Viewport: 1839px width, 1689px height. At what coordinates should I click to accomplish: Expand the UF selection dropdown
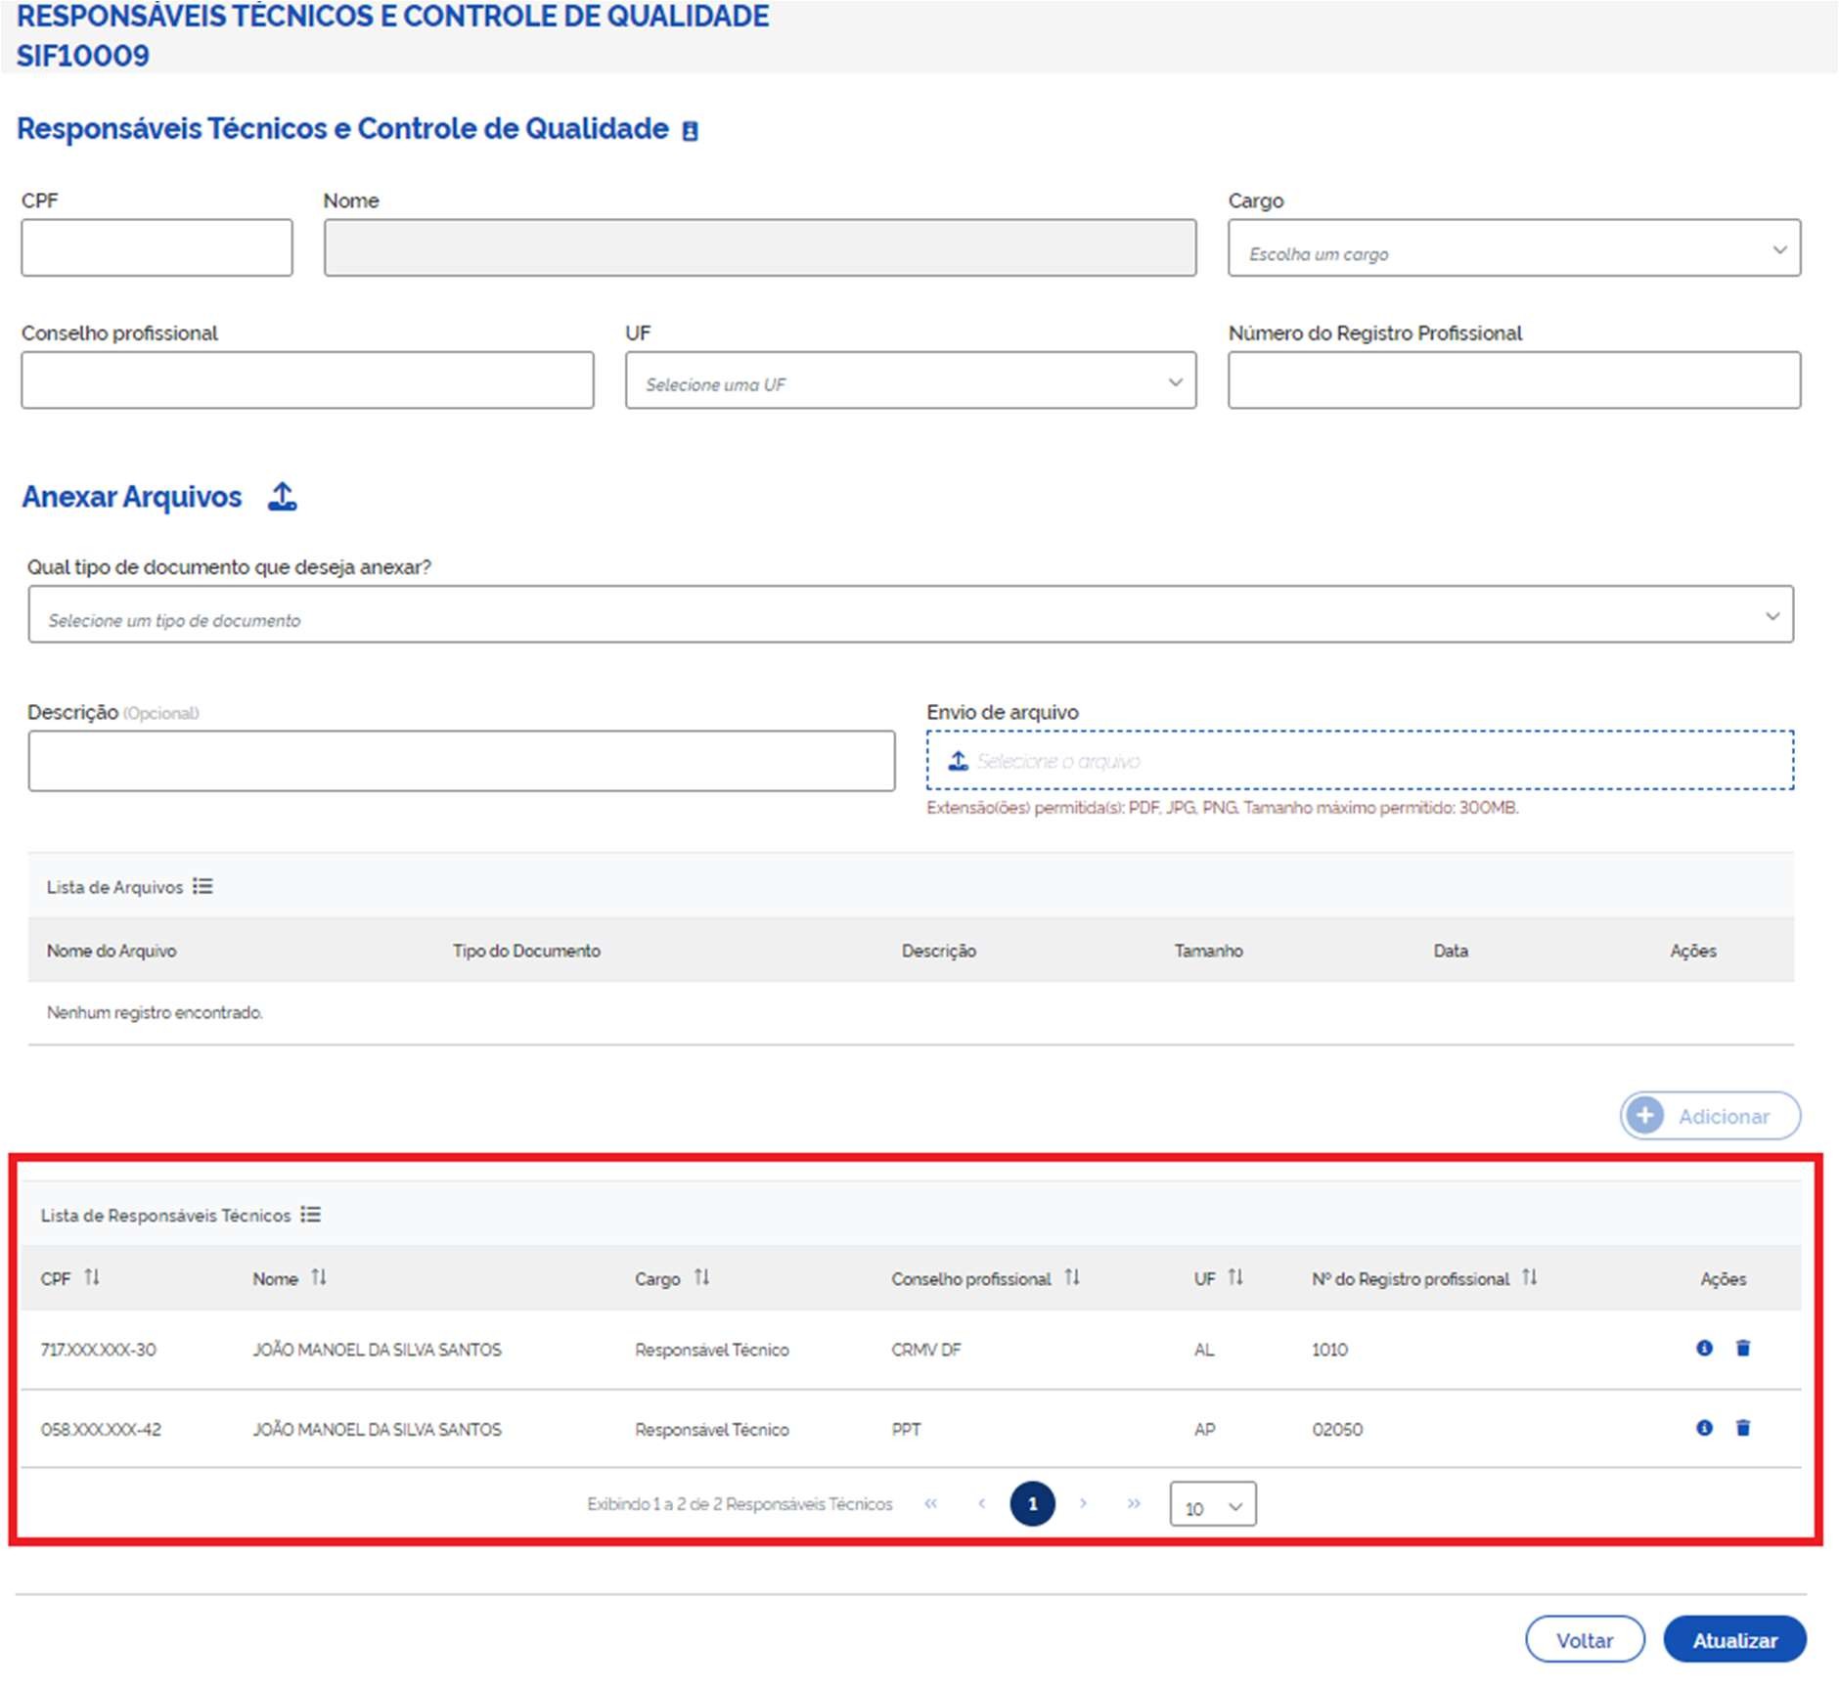[910, 381]
